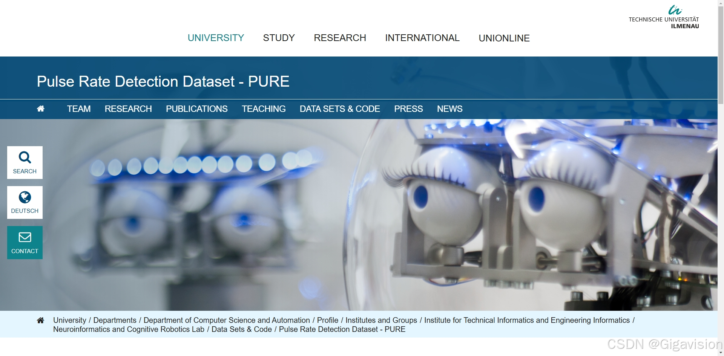Open the Contact envelope button
Image resolution: width=724 pixels, height=356 pixels.
click(x=25, y=243)
